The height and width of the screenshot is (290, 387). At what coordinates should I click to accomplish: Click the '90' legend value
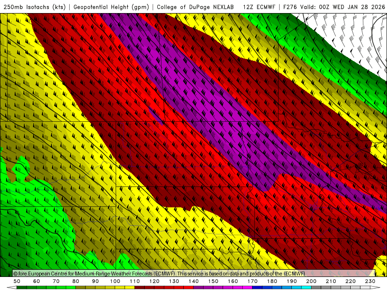pos(95,281)
